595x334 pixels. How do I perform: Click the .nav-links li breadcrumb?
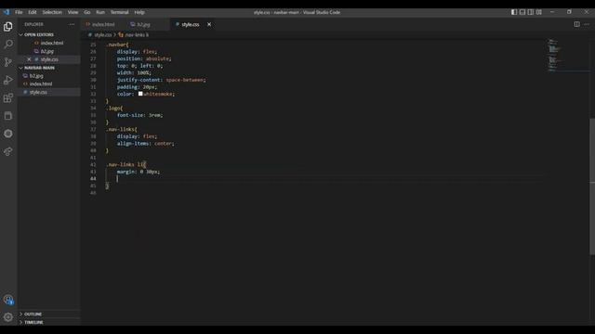point(137,35)
